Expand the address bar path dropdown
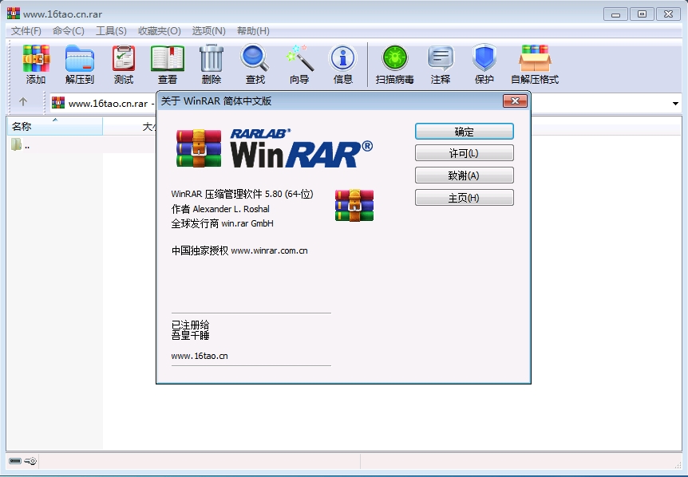The width and height of the screenshot is (688, 477). coord(675,103)
